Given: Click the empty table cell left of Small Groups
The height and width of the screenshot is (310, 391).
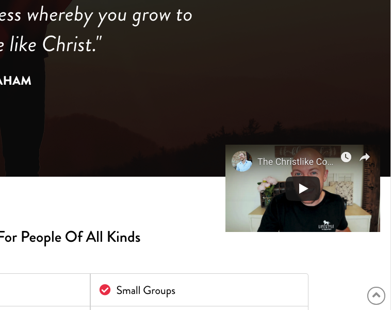Looking at the screenshot, I should (x=45, y=290).
